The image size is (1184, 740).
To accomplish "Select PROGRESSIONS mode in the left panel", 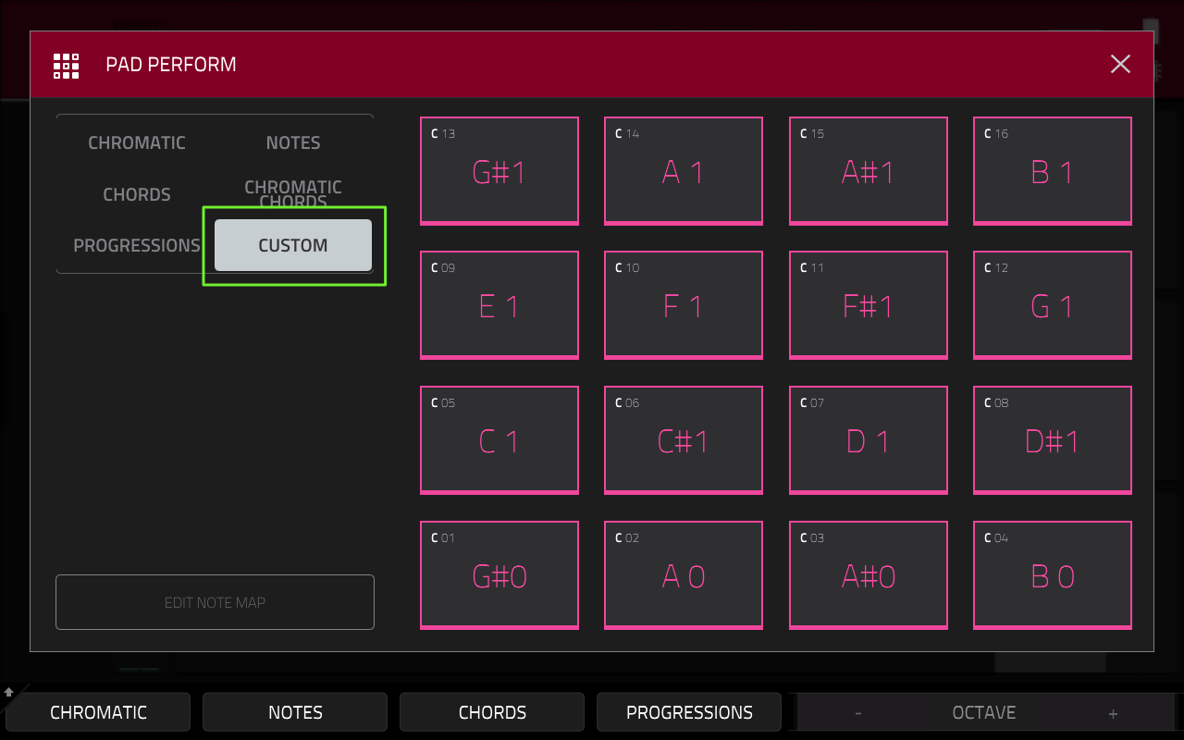I will point(137,245).
